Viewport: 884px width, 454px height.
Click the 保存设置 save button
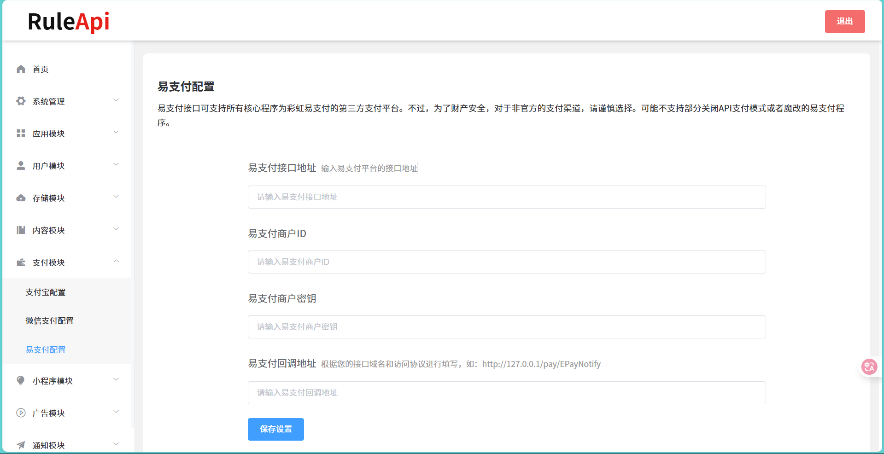275,429
